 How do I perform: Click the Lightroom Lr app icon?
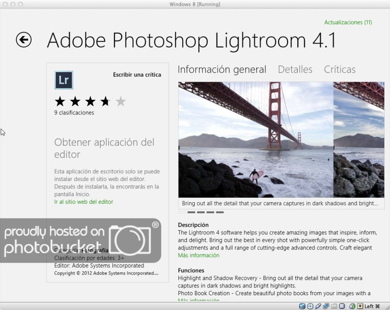click(64, 80)
